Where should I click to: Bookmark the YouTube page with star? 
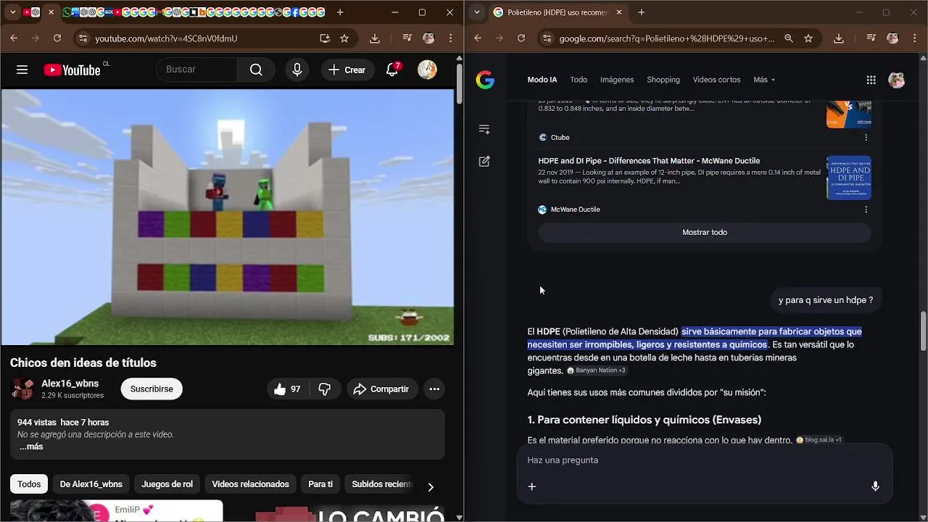pyautogui.click(x=344, y=38)
